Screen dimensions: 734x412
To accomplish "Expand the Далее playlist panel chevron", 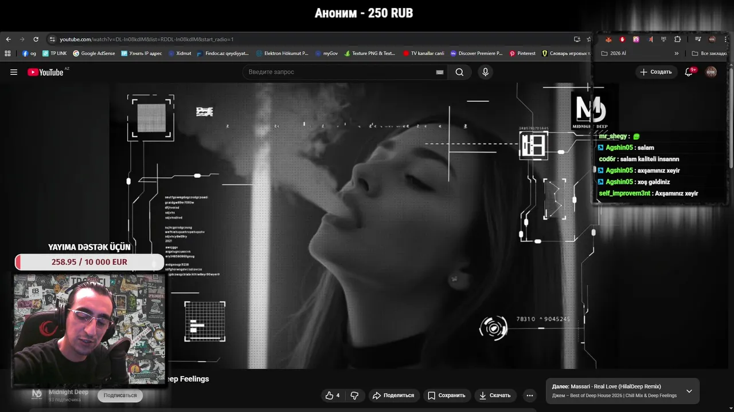I will 689,391.
